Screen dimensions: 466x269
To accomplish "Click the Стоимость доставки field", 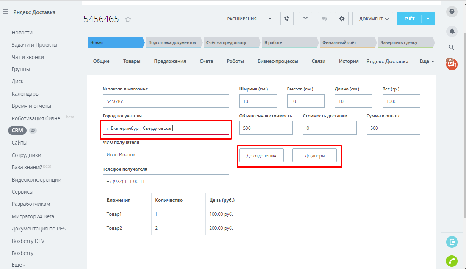I will point(330,128).
